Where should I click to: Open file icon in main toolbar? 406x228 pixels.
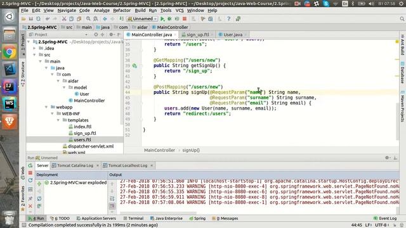pyautogui.click(x=23, y=19)
